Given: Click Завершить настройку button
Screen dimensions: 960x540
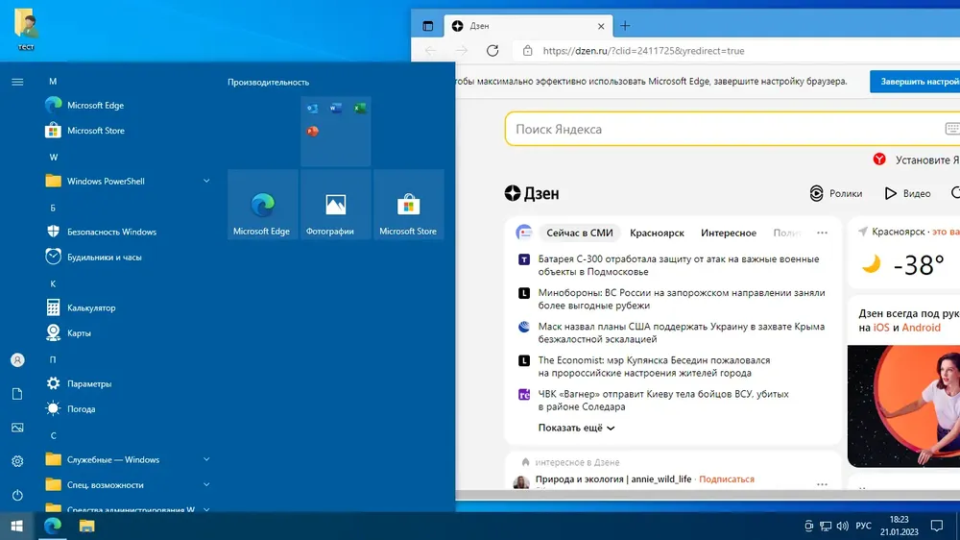Looking at the screenshot, I should pyautogui.click(x=915, y=82).
